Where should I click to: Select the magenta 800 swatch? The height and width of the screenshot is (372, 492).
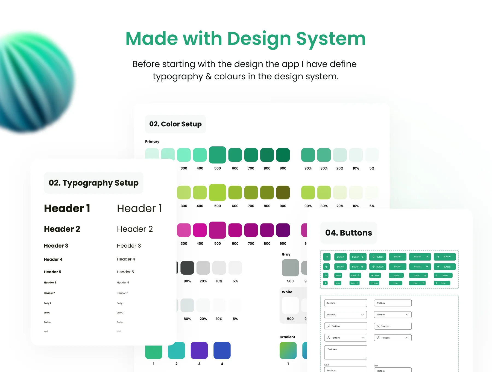coord(267,230)
